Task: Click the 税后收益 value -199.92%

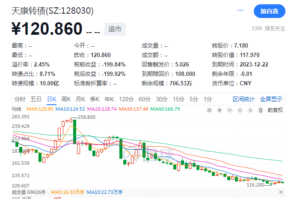Action: coord(114,74)
